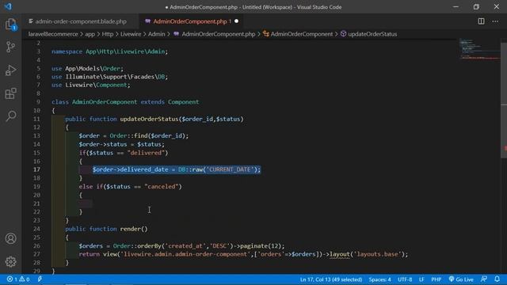
Task: Open notifications bell in status bar
Action: [x=497, y=279]
